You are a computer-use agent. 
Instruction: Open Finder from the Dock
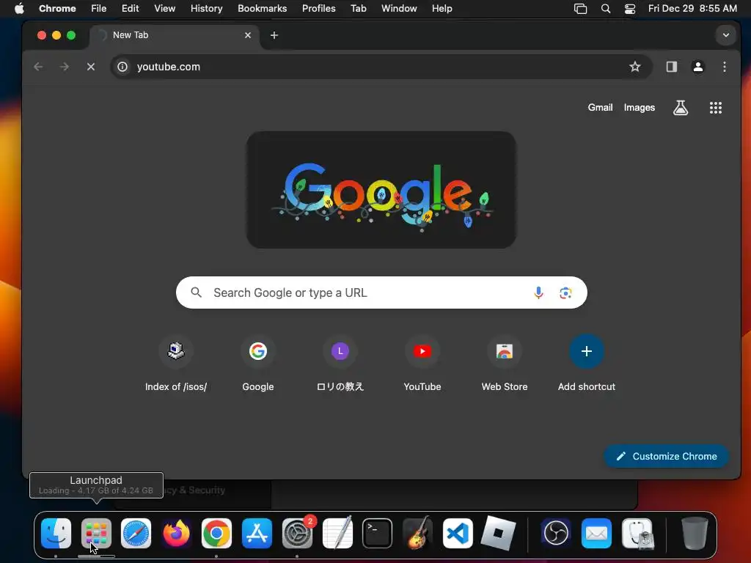pos(56,534)
